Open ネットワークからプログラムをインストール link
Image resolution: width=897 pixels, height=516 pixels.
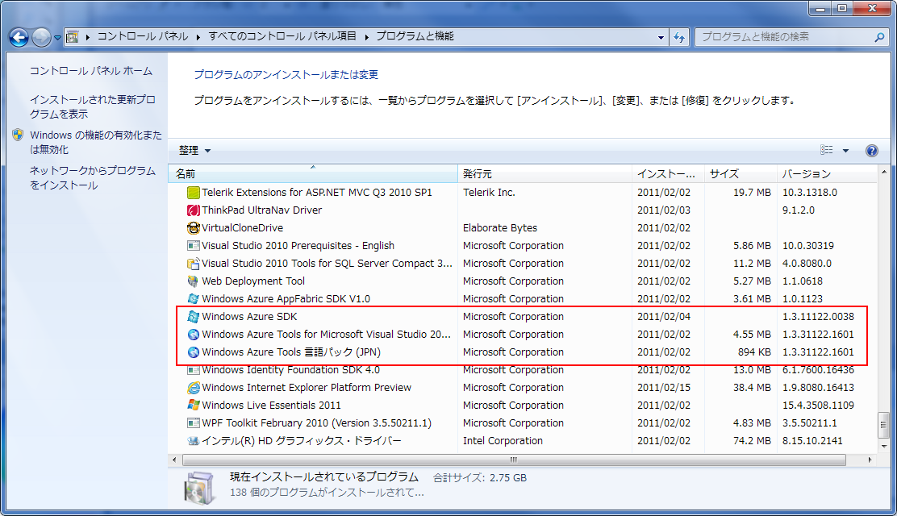[92, 177]
